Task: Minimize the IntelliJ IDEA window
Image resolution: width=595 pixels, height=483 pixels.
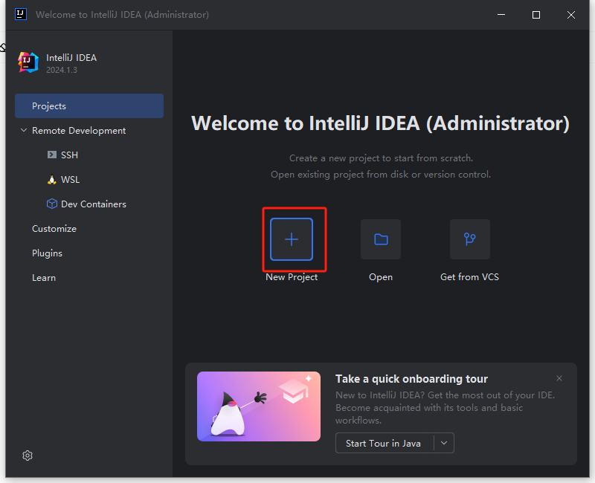Action: pyautogui.click(x=501, y=15)
